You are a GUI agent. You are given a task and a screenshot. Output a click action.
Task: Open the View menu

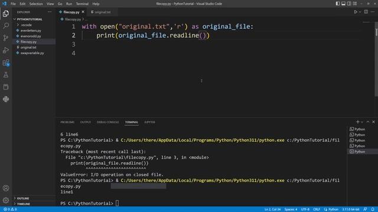point(50,4)
